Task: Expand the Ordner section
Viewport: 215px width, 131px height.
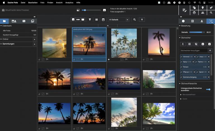Action: coord(1,39)
